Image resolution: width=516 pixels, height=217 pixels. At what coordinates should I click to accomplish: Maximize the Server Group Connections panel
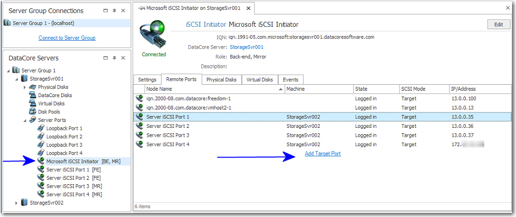(105, 10)
